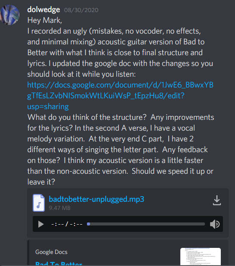Screen dimensions: 235x266
Task: Click the audio file type icon
Action: pyautogui.click(x=39, y=203)
